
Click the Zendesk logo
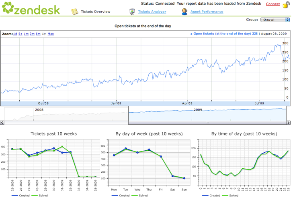(x=31, y=9)
